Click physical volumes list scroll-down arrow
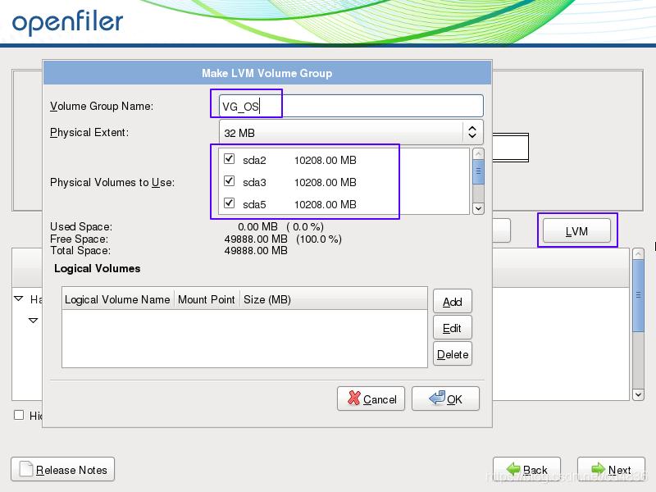This screenshot has height=492, width=656. (x=478, y=208)
